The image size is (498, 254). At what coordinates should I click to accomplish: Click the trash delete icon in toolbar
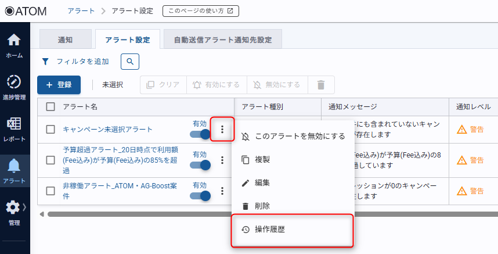click(321, 85)
